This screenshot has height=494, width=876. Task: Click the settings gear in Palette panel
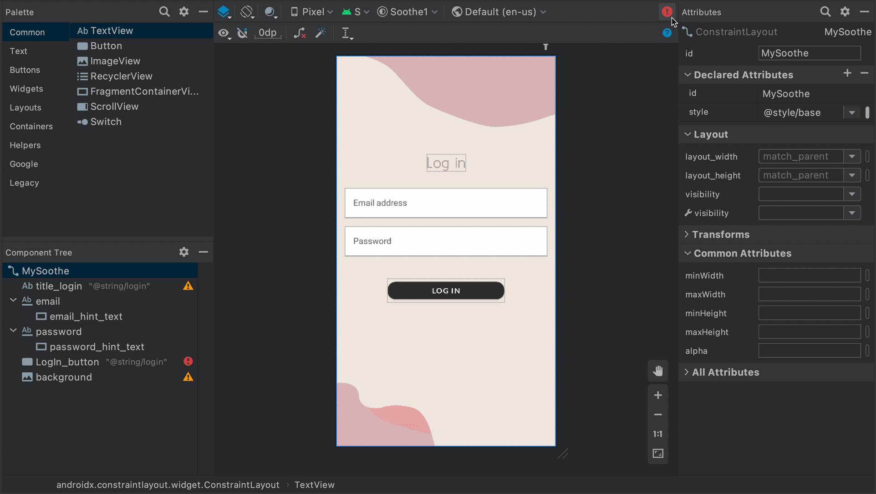pyautogui.click(x=183, y=11)
